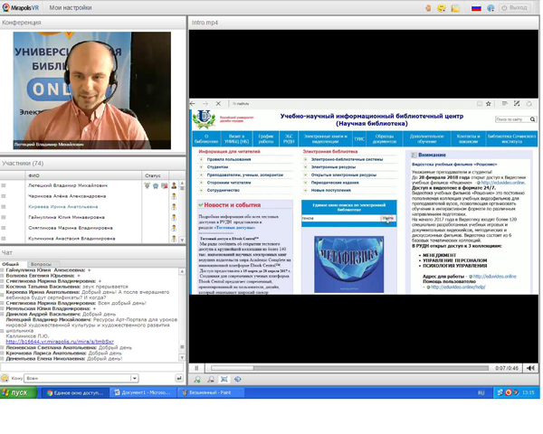Click the red circular tray icon
Screen dimensions: 543x434
(509, 392)
